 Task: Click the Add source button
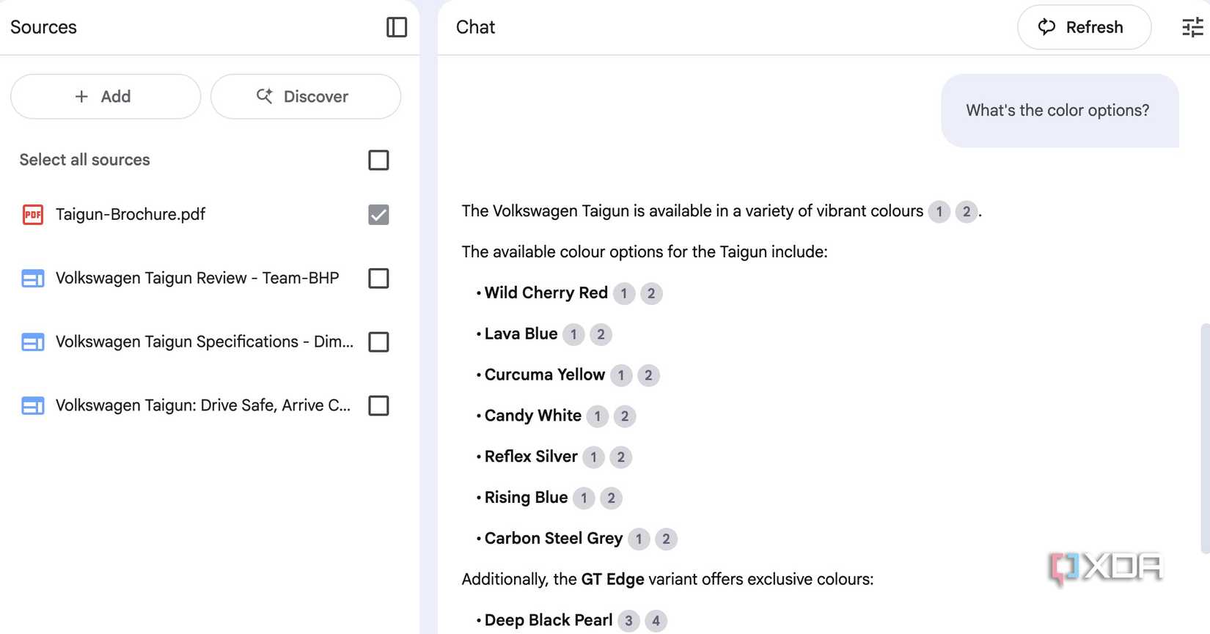click(106, 97)
